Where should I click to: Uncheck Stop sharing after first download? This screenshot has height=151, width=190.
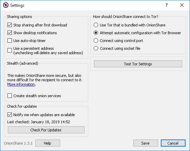coord(9,25)
